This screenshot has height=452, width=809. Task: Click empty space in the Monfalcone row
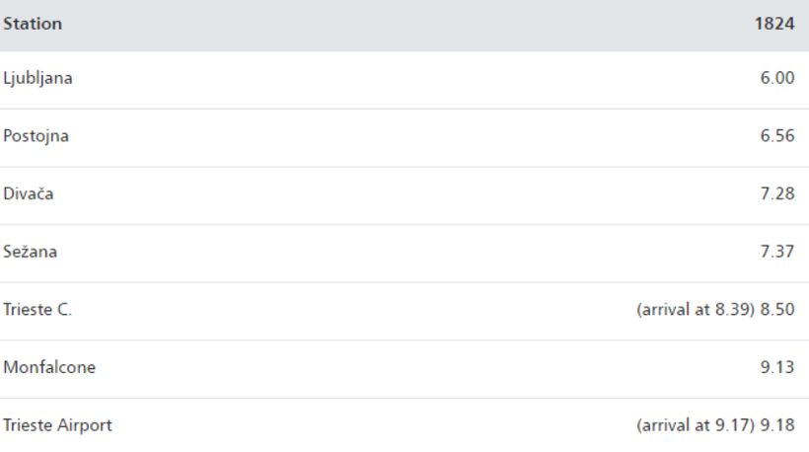[404, 367]
